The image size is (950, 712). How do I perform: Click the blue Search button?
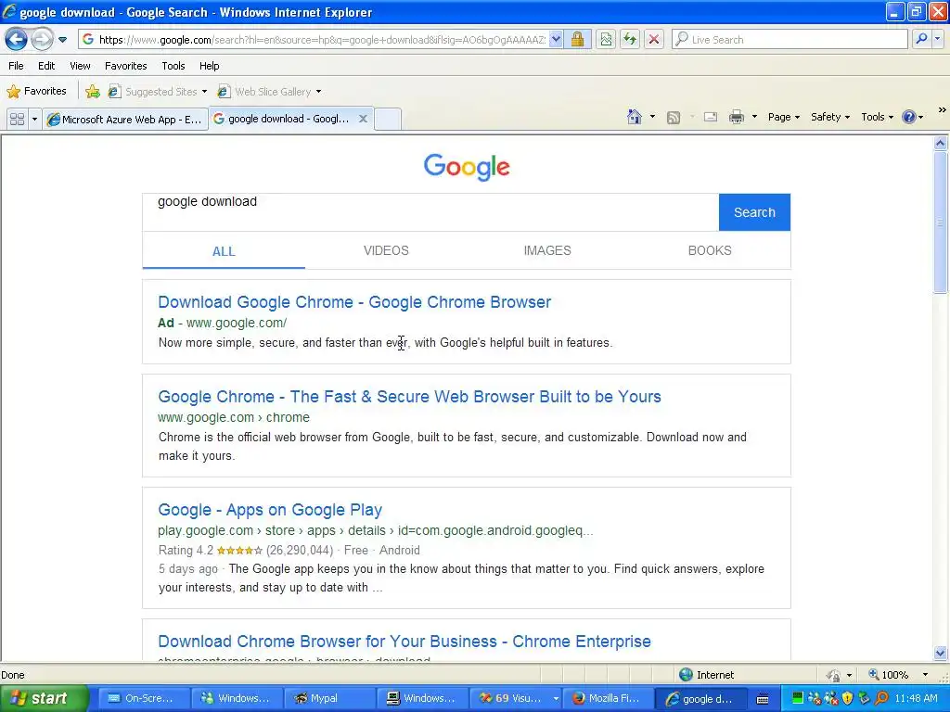754,212
